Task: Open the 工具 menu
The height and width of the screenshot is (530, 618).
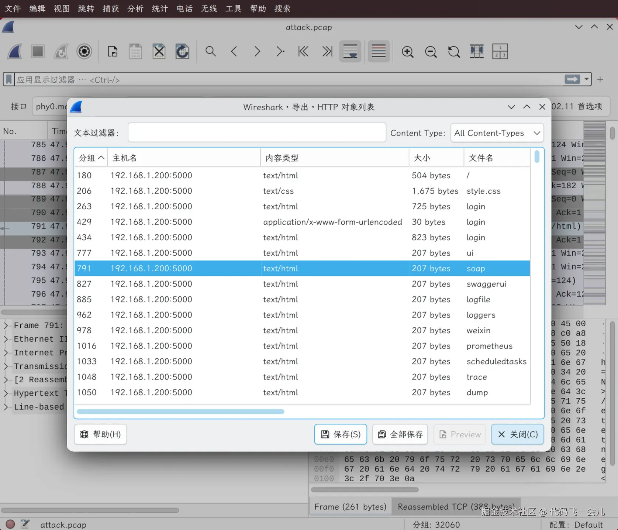Action: pyautogui.click(x=233, y=8)
